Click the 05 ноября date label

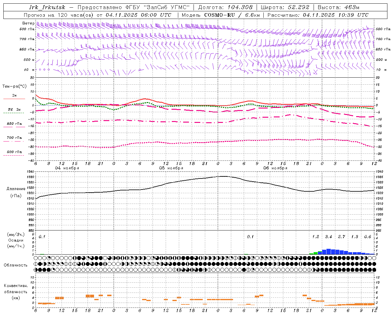point(171,168)
